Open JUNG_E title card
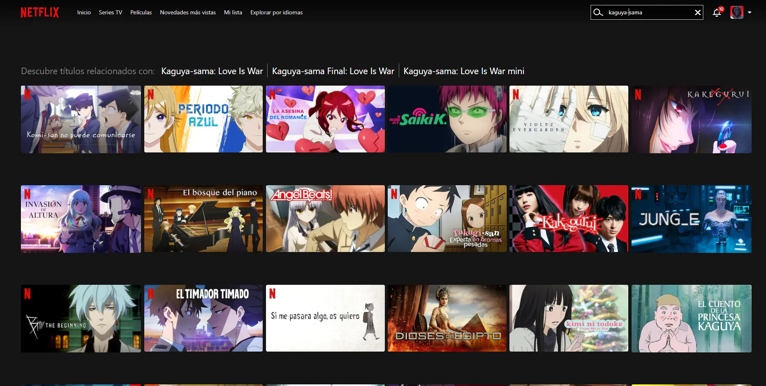This screenshot has height=386, width=766. point(691,219)
